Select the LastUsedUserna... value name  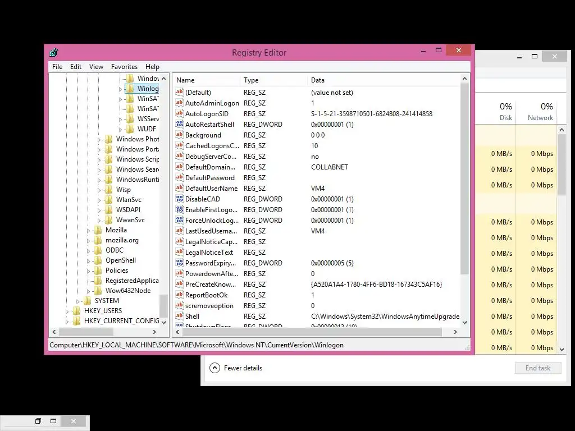pos(211,231)
